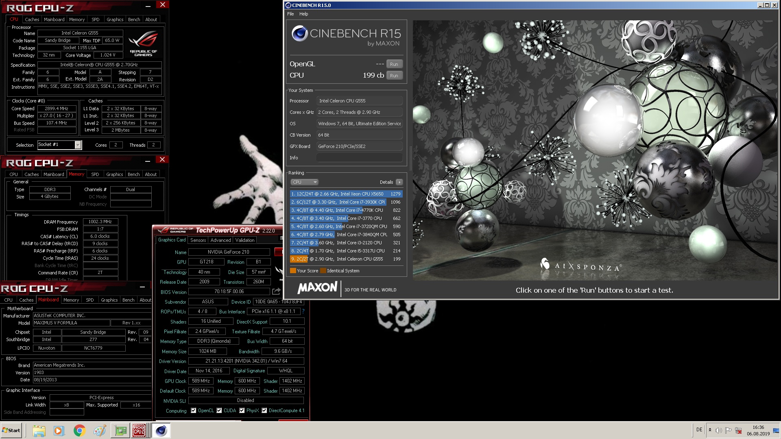
Task: Switch to Bench tab in top CPU-Z
Action: pyautogui.click(x=134, y=20)
